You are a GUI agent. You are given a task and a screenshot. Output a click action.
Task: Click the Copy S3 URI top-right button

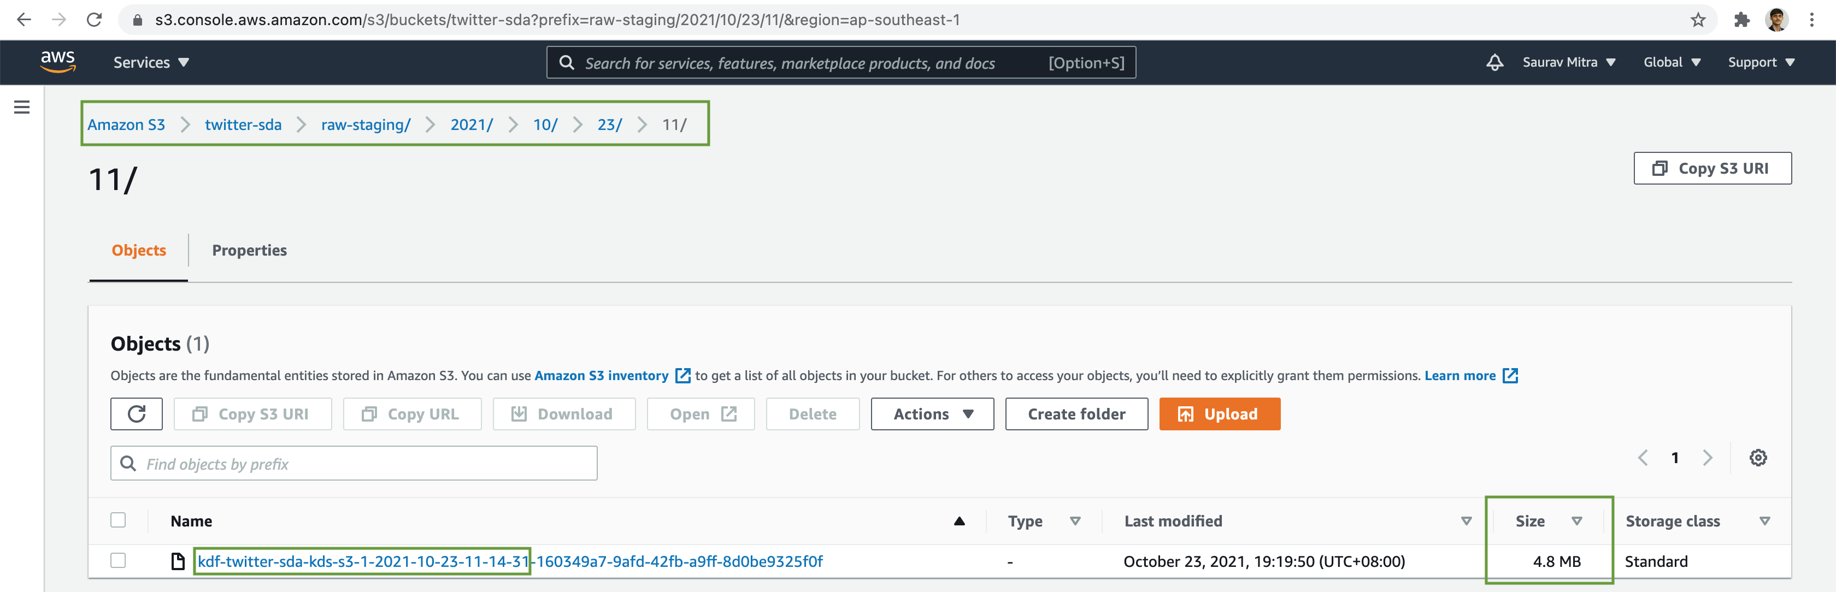click(x=1713, y=167)
